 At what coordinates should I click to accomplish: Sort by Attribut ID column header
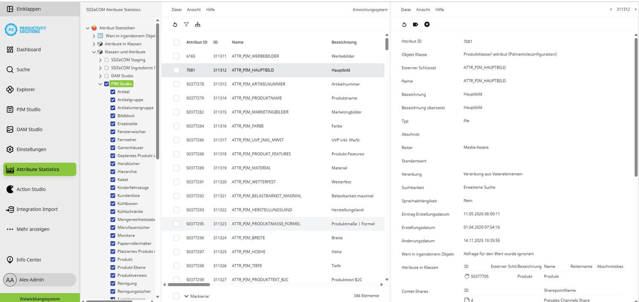click(197, 42)
